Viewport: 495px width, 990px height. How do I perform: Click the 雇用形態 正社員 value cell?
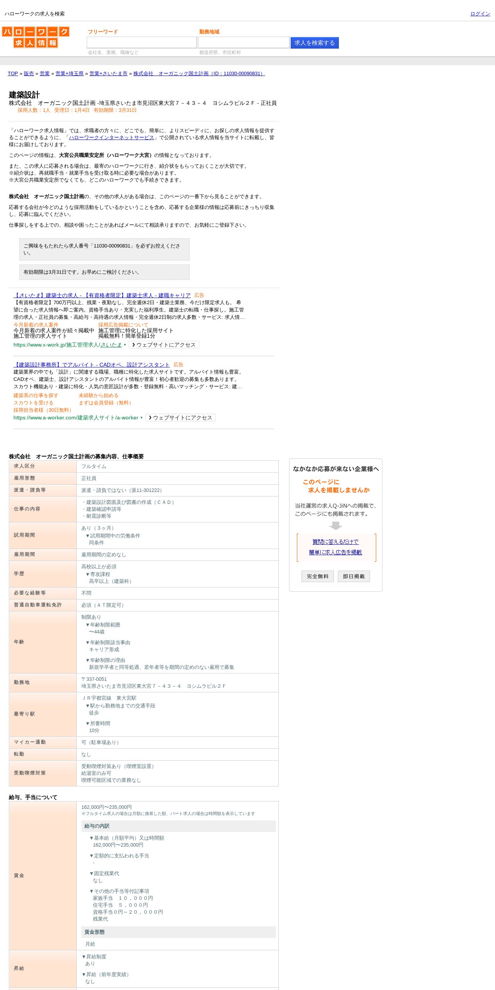pos(177,478)
